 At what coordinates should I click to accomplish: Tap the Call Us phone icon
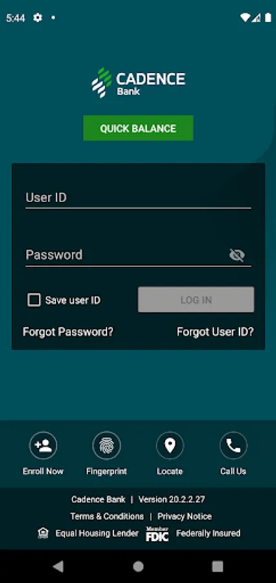233,445
